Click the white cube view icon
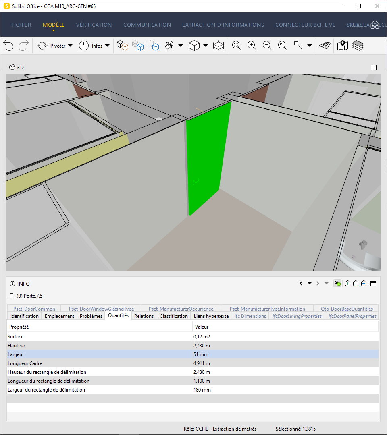This screenshot has height=435, width=387. 194,46
